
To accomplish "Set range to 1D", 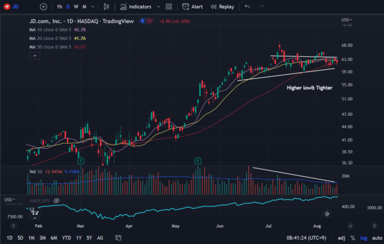I will [9, 238].
